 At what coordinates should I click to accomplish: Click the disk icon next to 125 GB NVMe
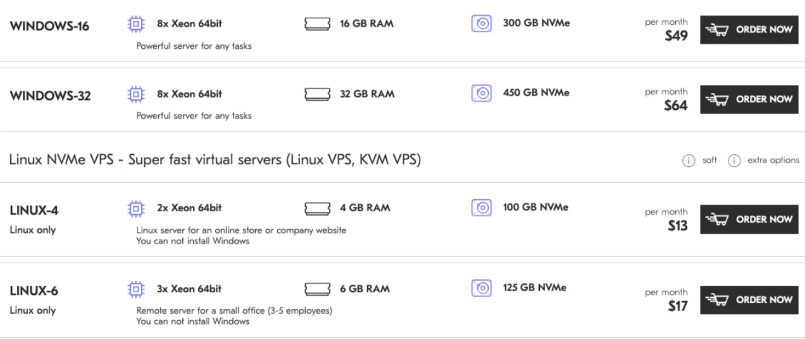(x=482, y=288)
